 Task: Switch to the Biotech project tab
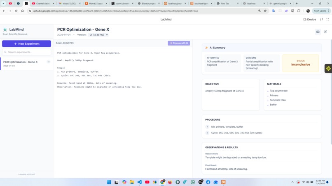(x=149, y=4)
